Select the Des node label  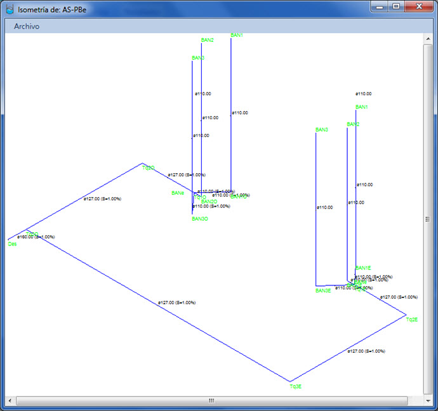tap(11, 244)
